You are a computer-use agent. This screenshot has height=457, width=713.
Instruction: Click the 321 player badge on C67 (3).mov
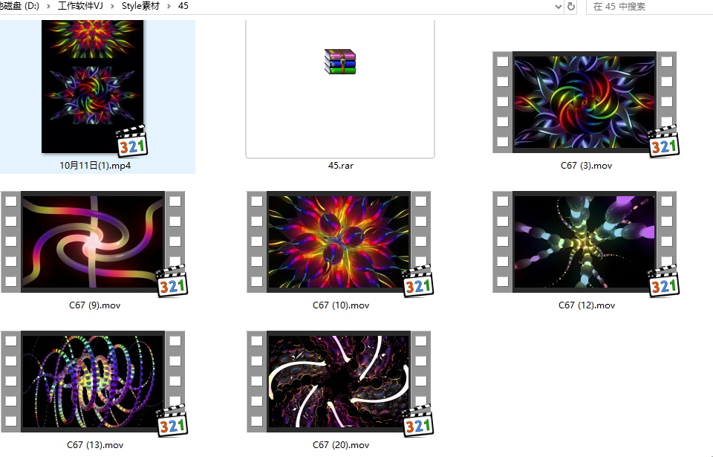pos(663,141)
